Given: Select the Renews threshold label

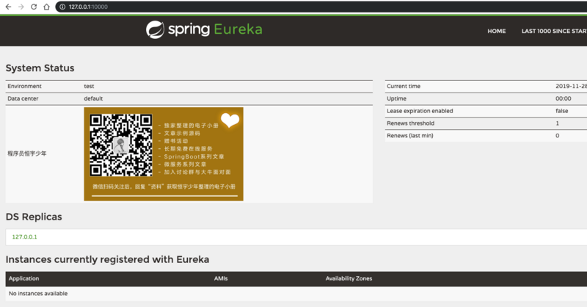Looking at the screenshot, I should pyautogui.click(x=411, y=123).
